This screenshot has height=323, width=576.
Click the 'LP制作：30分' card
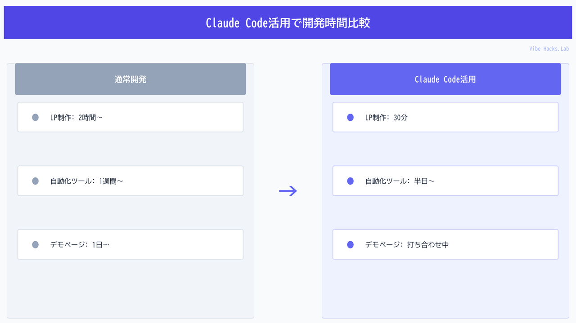pos(445,117)
